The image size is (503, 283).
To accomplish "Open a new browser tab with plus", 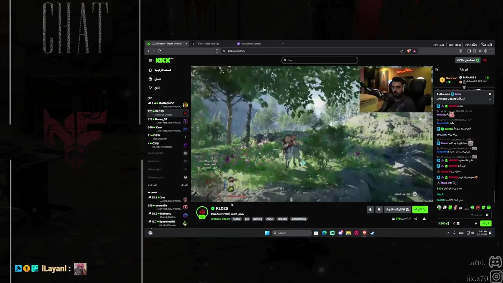I will click(x=283, y=44).
